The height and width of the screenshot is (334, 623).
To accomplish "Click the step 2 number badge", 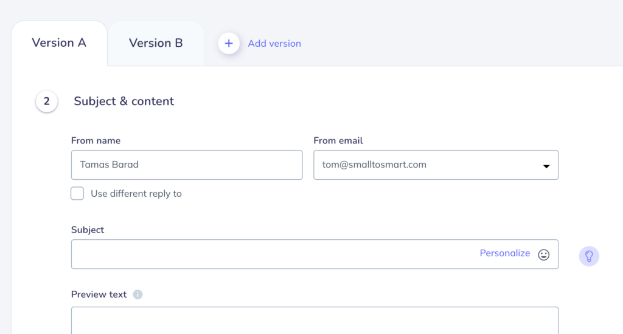I will [47, 101].
